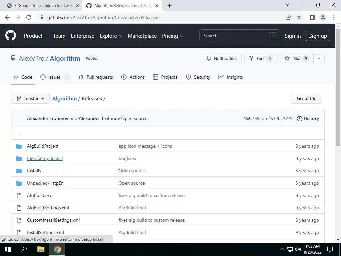Reload the page with the refresh icon
Screen dimensions: 341x256
tap(29, 17)
